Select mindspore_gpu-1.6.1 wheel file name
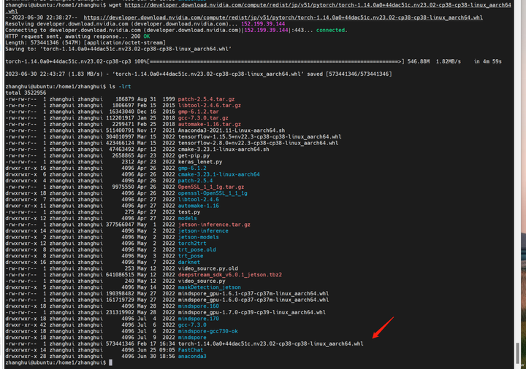 (254, 294)
